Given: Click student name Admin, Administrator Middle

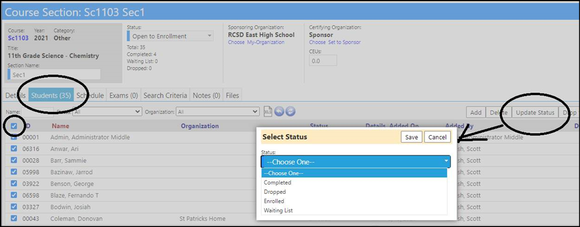Looking at the screenshot, I should [x=90, y=137].
